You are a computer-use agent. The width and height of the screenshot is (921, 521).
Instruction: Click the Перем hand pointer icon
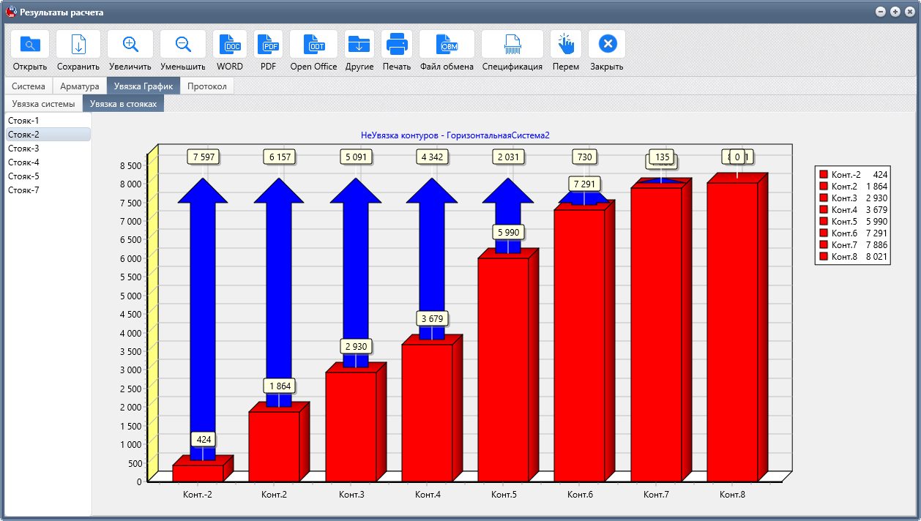click(x=566, y=44)
